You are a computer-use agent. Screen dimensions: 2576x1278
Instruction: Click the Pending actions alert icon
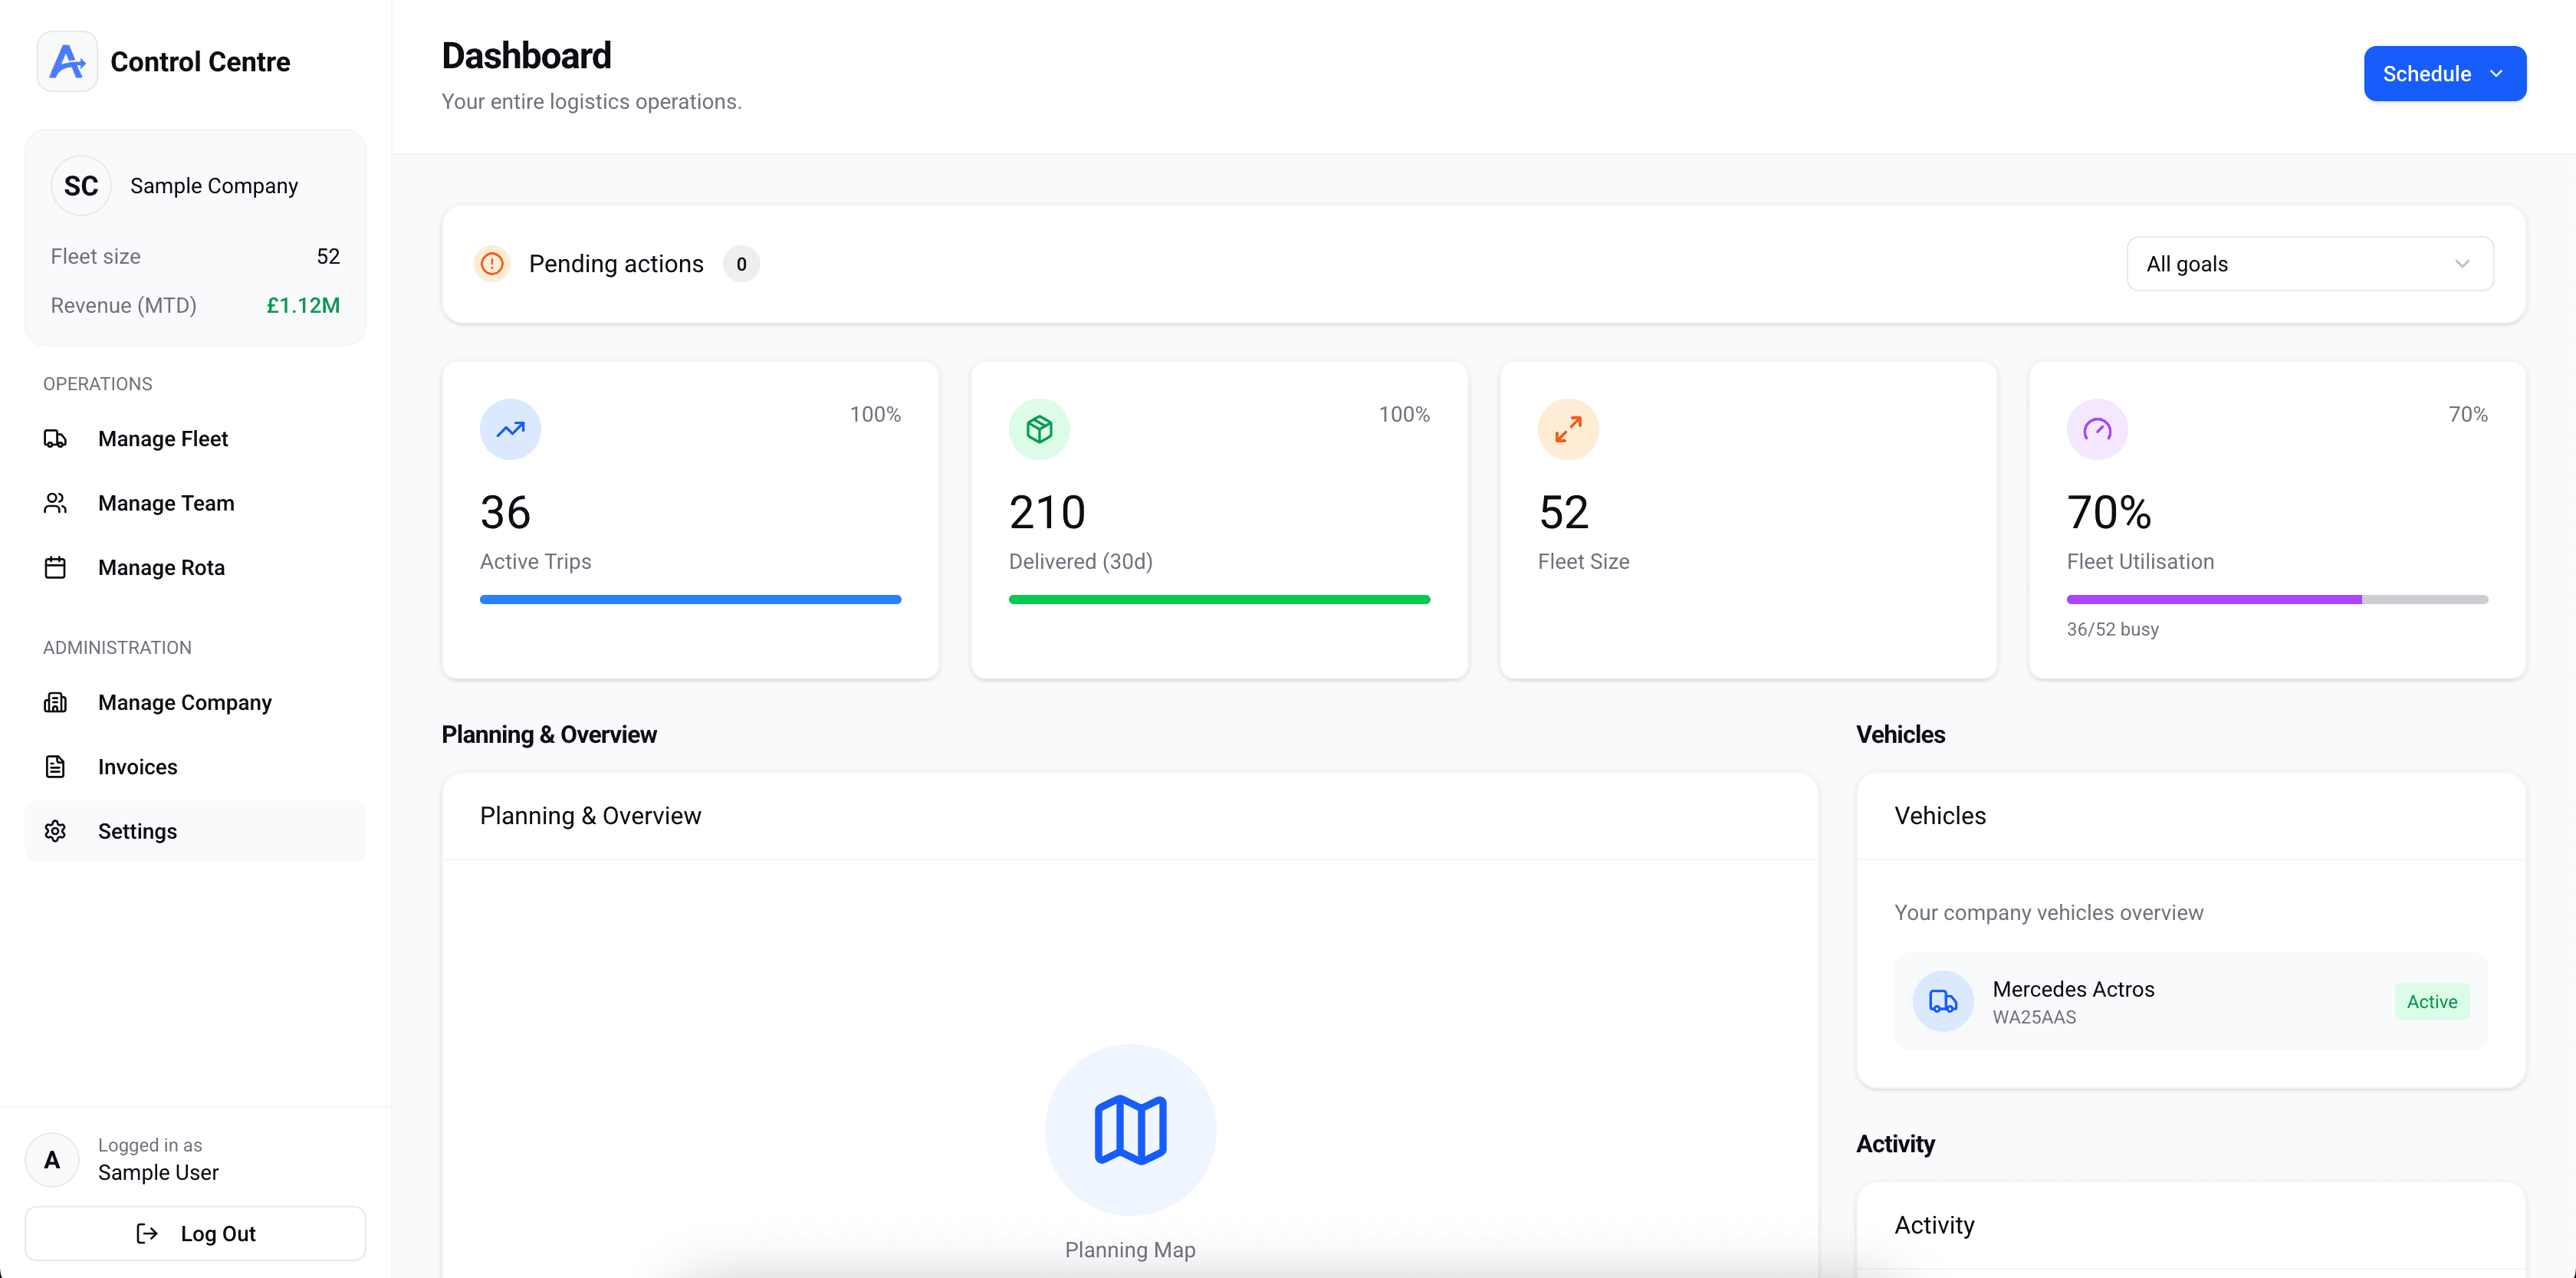click(492, 263)
